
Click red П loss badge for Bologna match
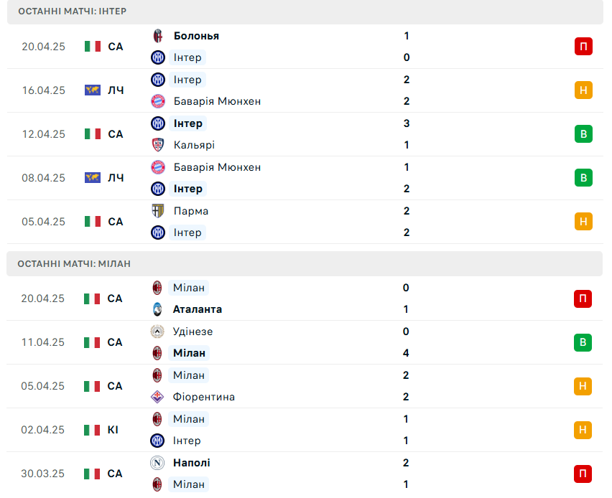(583, 47)
